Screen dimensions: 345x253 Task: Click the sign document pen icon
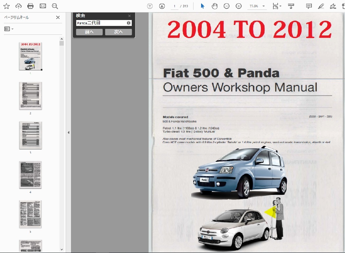tap(333, 6)
